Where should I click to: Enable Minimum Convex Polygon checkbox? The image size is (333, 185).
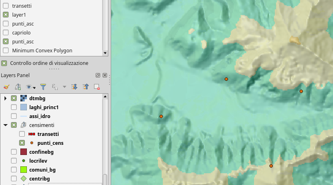6,50
